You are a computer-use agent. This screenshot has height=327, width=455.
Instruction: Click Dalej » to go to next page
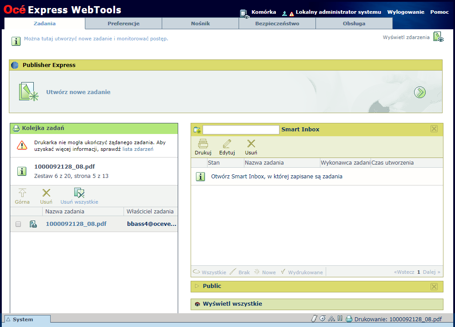[x=431, y=272]
